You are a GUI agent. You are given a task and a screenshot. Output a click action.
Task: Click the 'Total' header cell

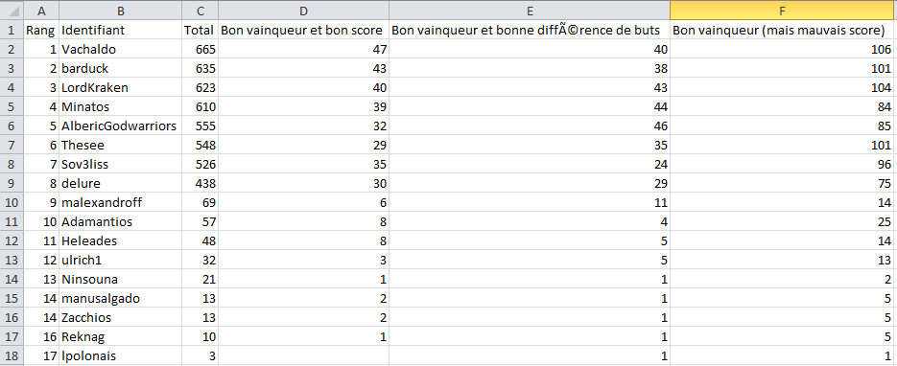(x=200, y=30)
